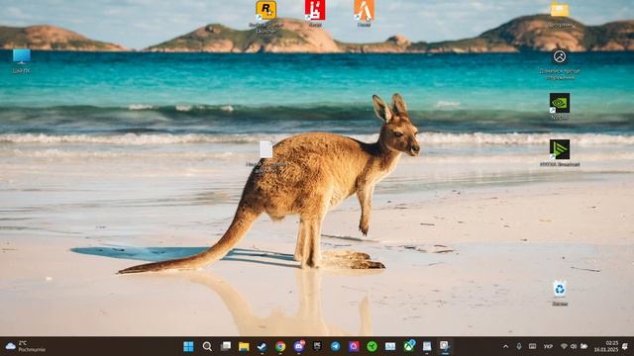Open the Xbox app from the taskbar
634x356 pixels.
coord(409,346)
